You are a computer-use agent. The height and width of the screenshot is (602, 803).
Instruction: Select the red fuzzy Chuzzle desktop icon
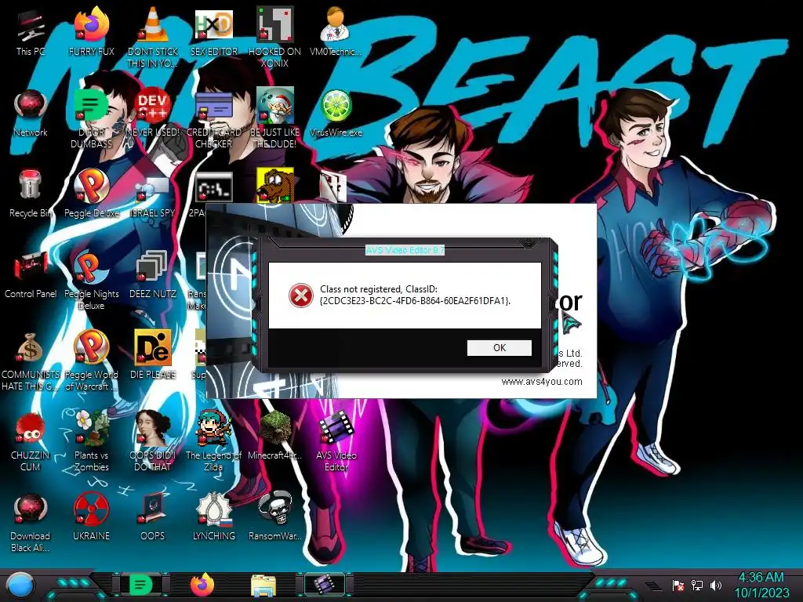click(31, 441)
